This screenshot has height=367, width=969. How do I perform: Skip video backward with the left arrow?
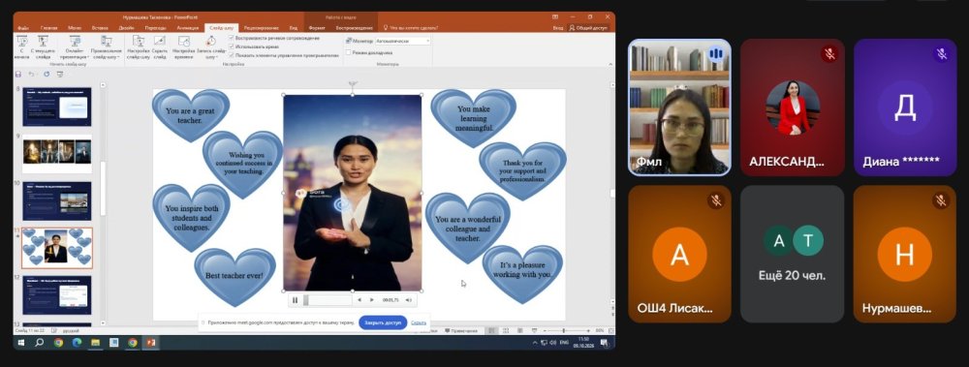point(359,300)
